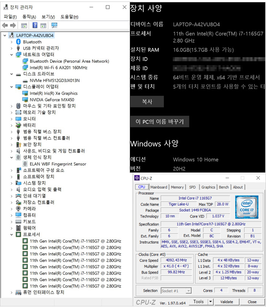The width and height of the screenshot is (266, 308).
Task: Collapse the 프로세서 category
Action: [11, 235]
